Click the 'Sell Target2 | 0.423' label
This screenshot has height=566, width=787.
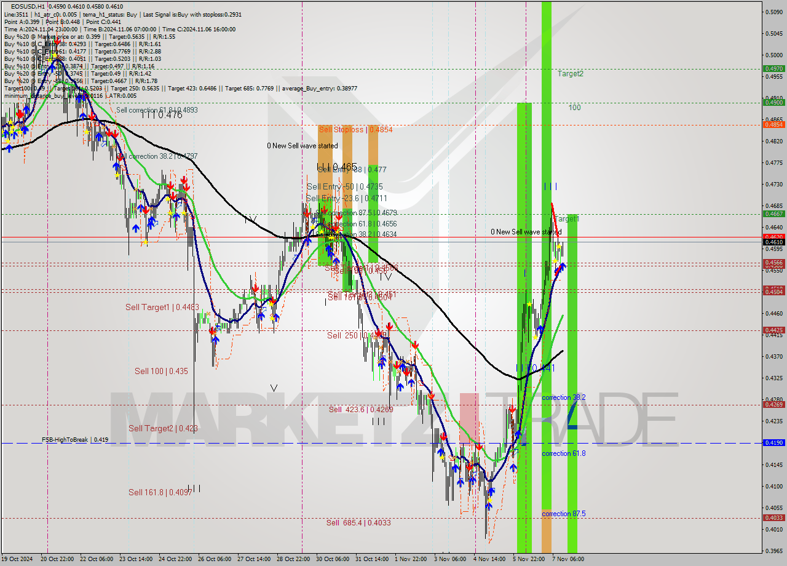163,428
